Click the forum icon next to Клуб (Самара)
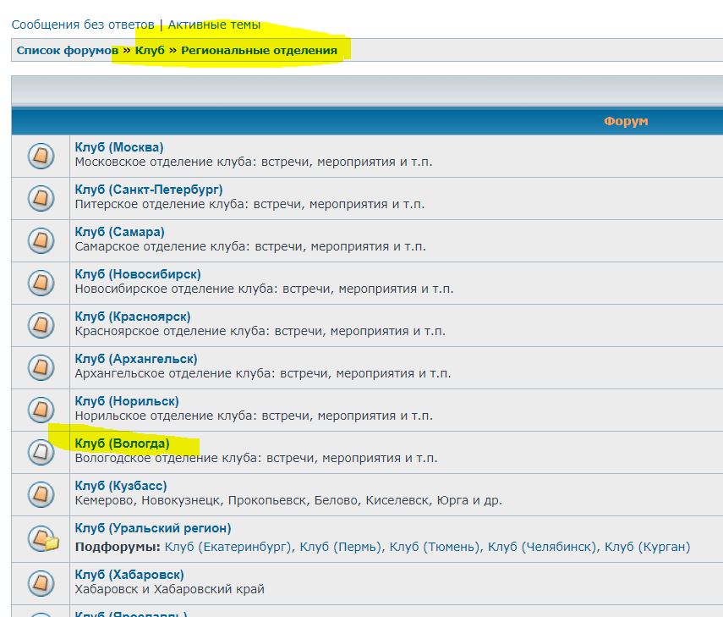 pyautogui.click(x=40, y=240)
